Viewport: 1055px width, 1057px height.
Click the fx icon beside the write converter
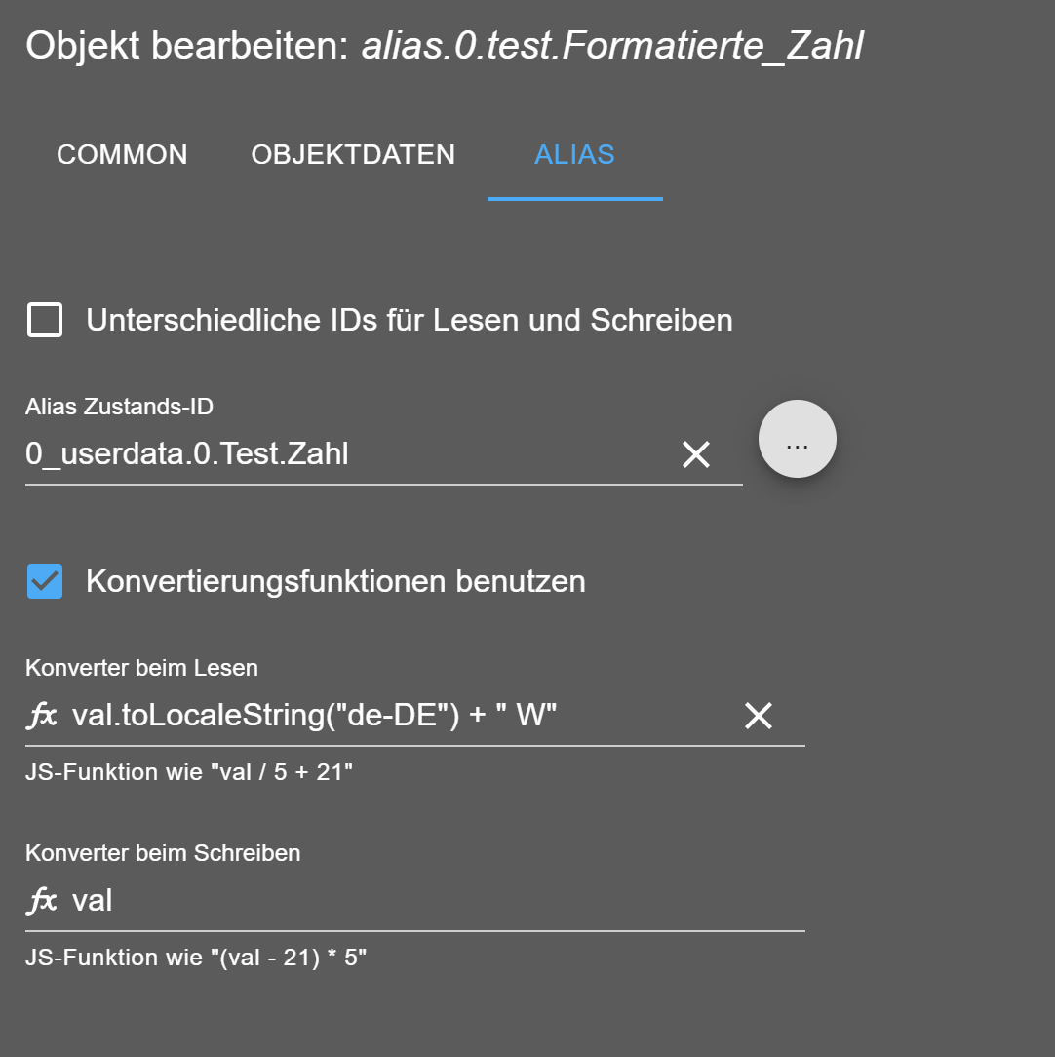(x=42, y=901)
